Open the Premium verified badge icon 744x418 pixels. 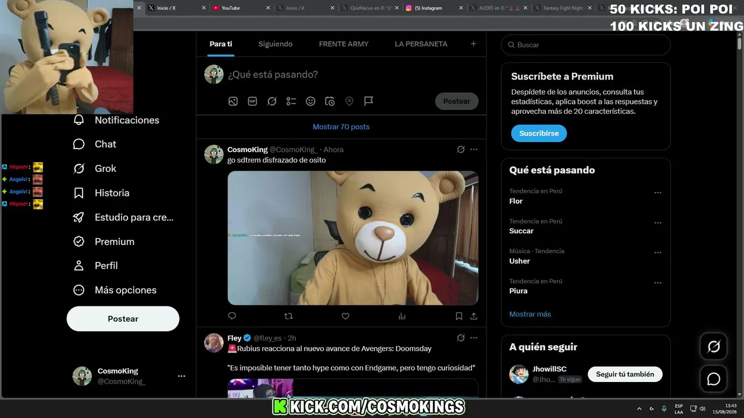tap(79, 242)
